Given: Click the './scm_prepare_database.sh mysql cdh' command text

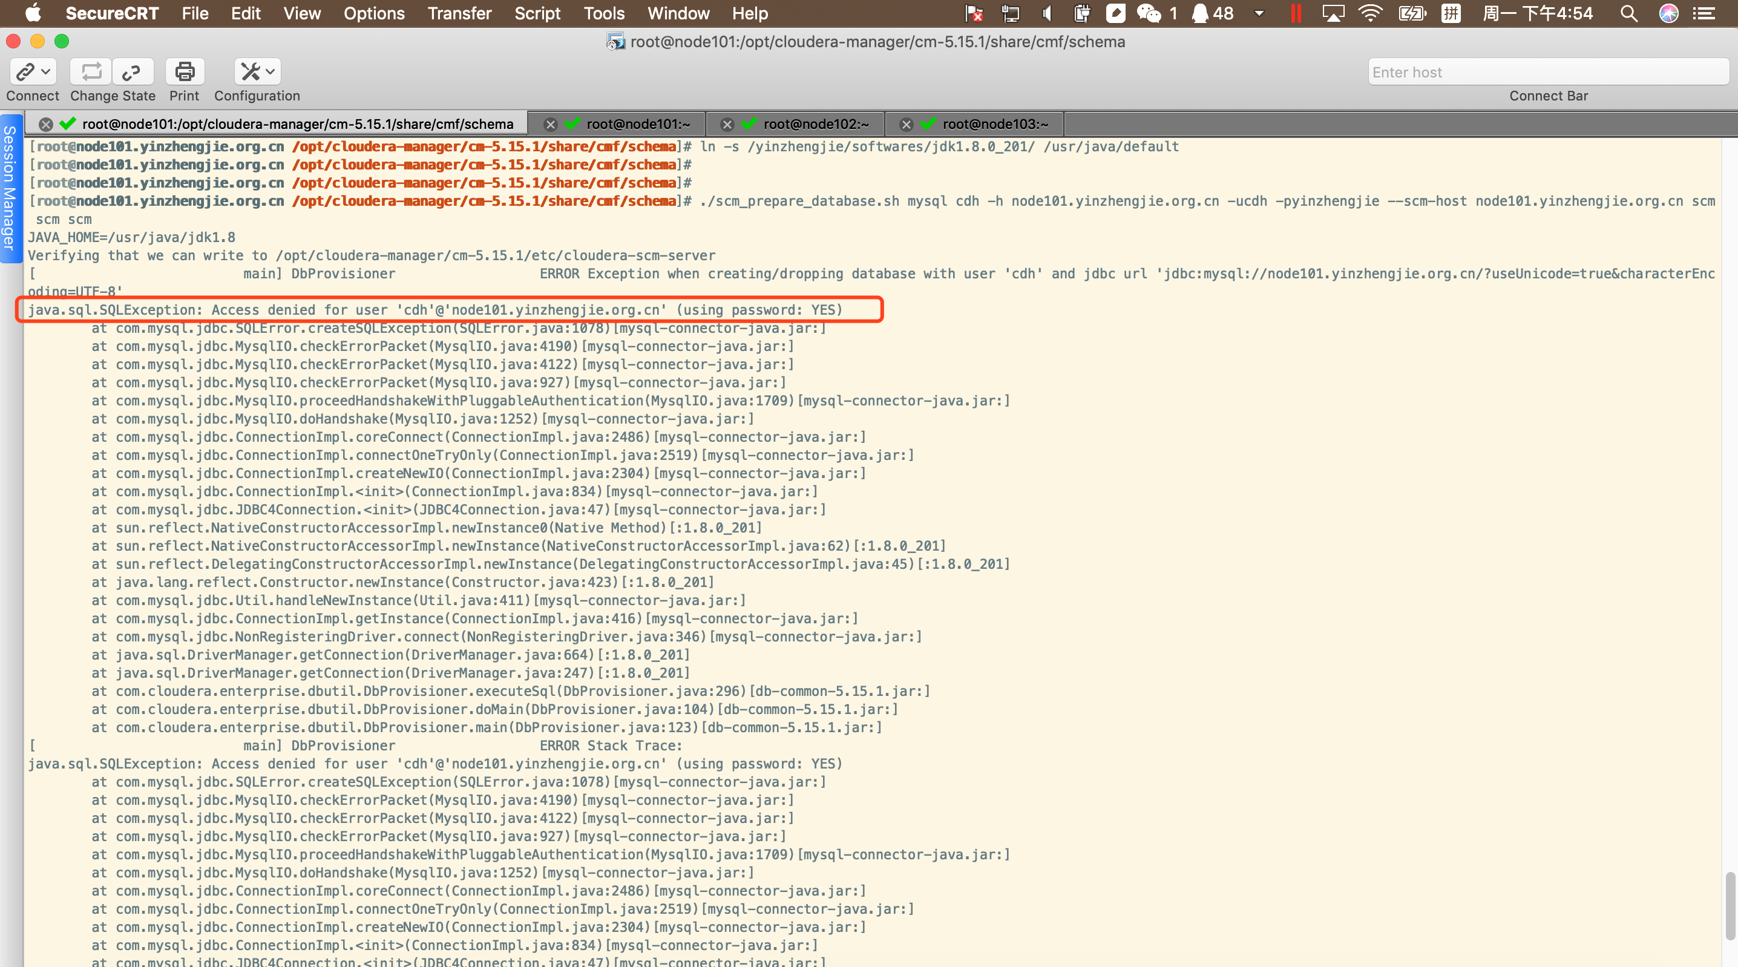Looking at the screenshot, I should click(839, 201).
